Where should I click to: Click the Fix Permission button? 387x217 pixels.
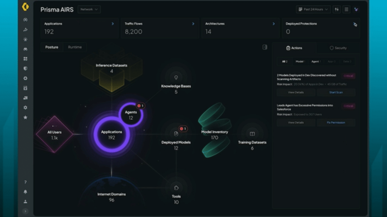coord(336,122)
